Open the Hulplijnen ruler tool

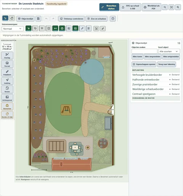(7, 73)
